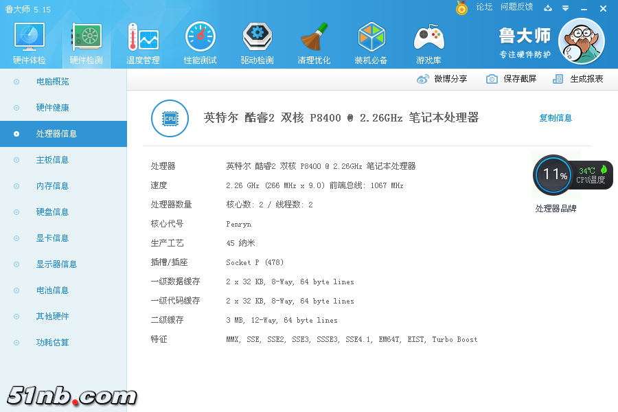Screen dimensions: 618x412
Task: Click 生成报表 report button
Action: coord(578,79)
